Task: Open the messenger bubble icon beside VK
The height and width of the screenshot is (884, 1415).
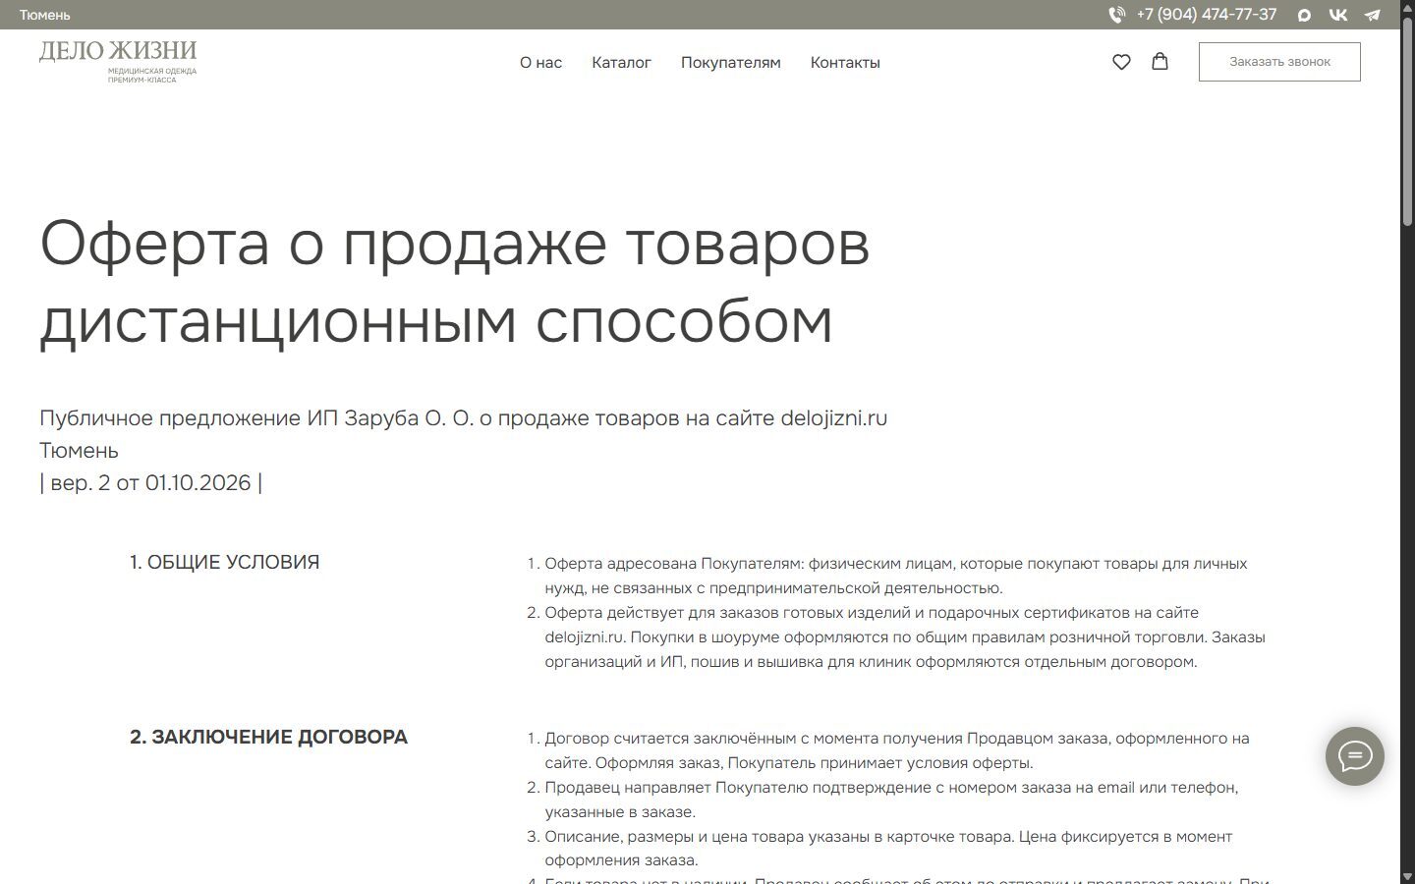Action: click(x=1304, y=15)
